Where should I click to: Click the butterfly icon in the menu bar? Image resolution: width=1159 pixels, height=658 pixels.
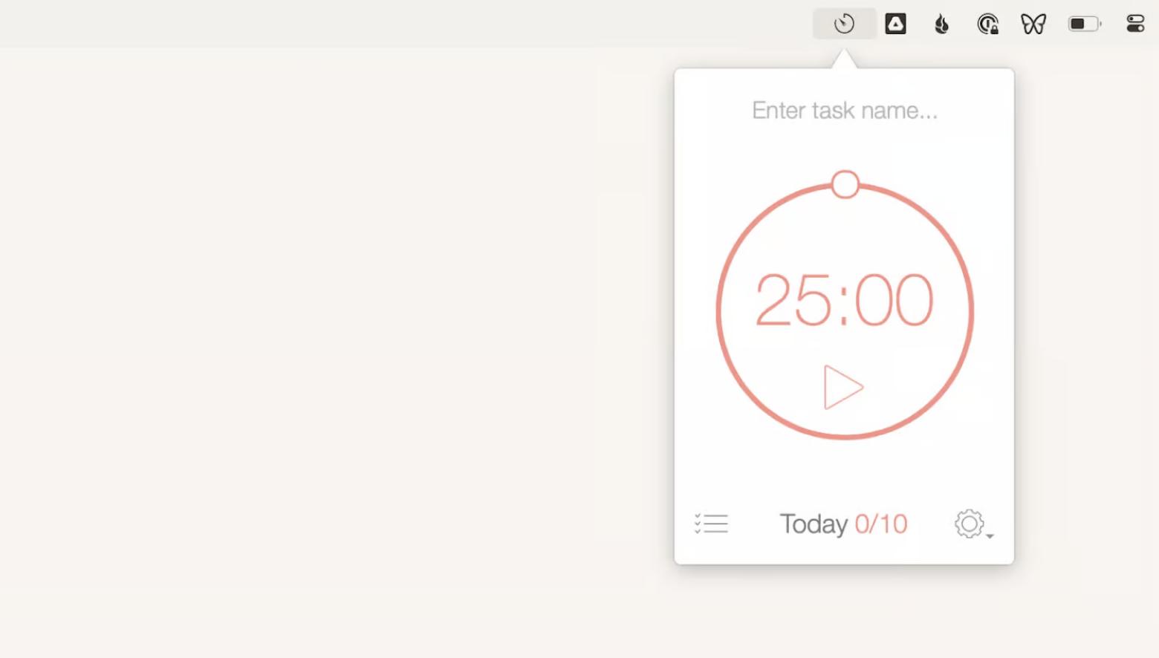tap(1033, 24)
